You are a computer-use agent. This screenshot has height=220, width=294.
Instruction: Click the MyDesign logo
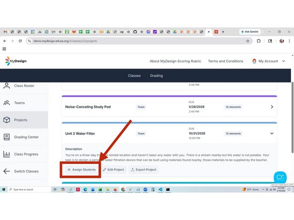(x=16, y=61)
